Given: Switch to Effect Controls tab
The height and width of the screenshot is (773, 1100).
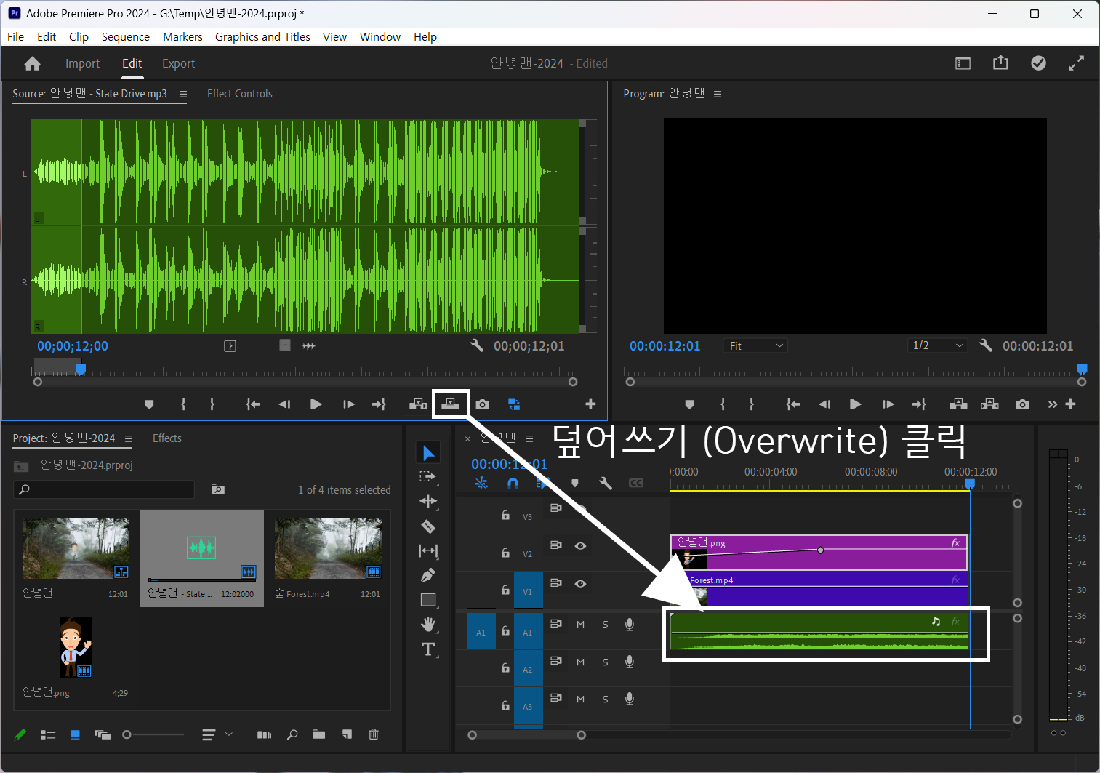Looking at the screenshot, I should pos(240,94).
